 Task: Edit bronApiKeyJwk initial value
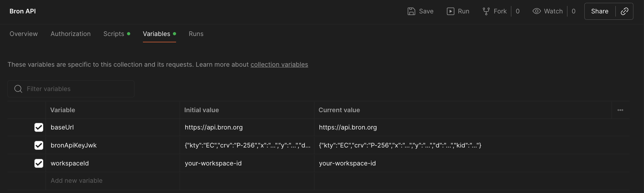(247, 145)
